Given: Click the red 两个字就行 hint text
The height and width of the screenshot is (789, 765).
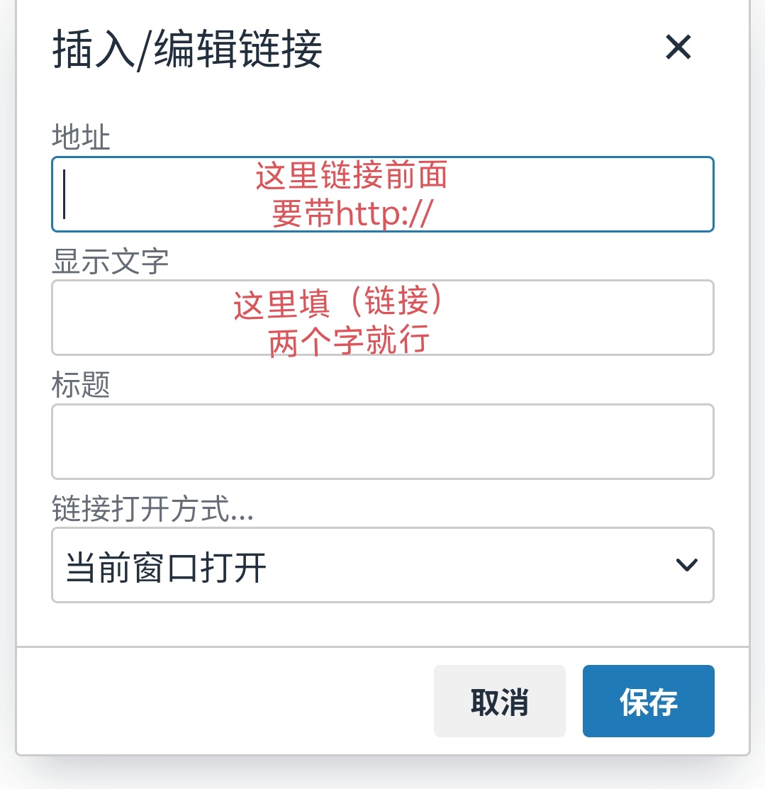Looking at the screenshot, I should [349, 342].
